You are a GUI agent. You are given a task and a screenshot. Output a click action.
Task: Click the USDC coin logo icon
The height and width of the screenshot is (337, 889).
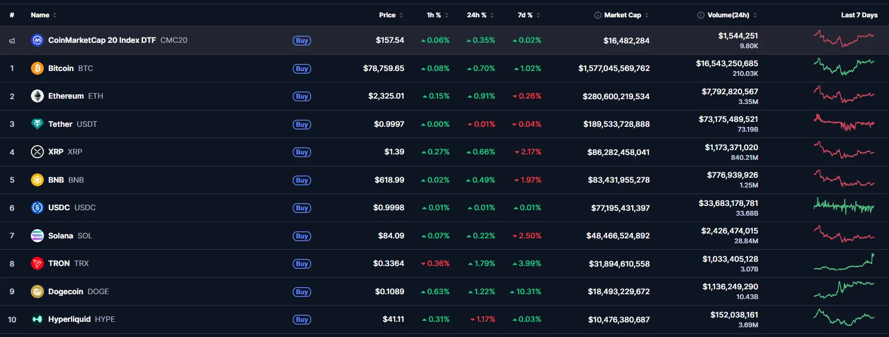(37, 208)
